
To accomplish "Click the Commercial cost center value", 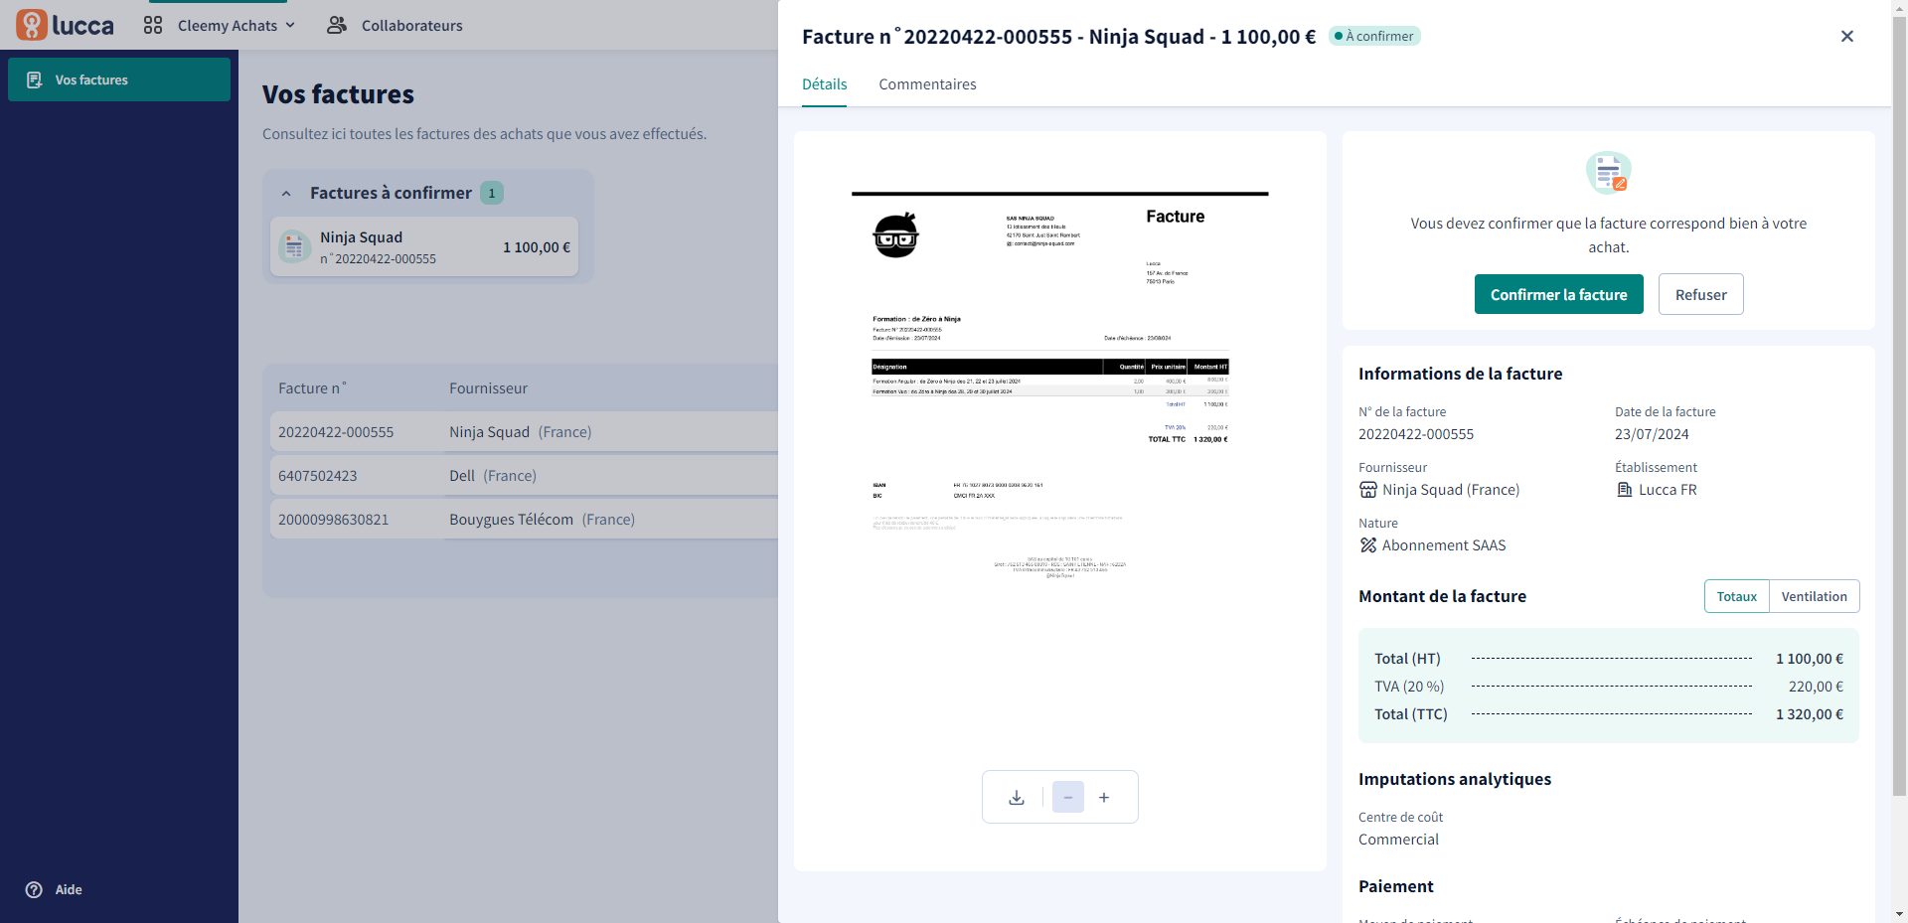I will 1398,840.
